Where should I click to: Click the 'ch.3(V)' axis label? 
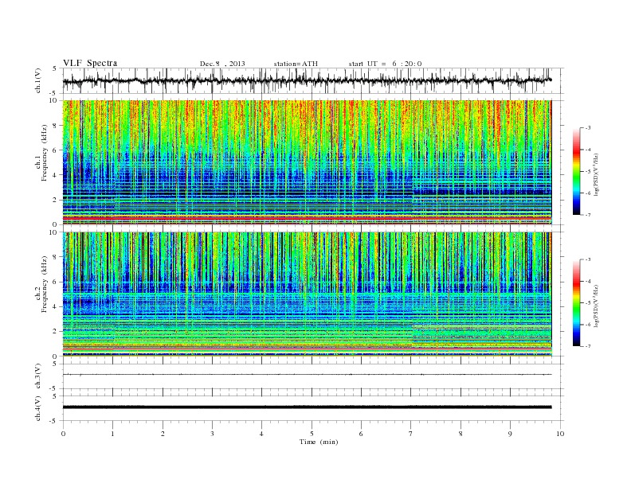tap(38, 376)
